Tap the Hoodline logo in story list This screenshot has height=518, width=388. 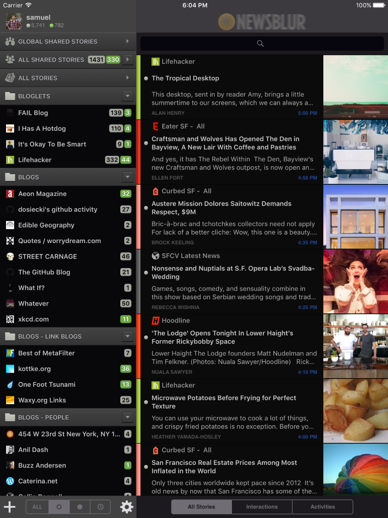[x=156, y=321]
